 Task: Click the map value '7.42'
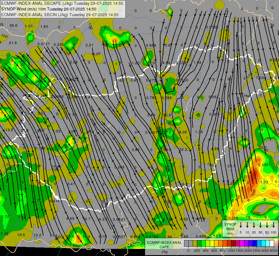click(x=22, y=217)
